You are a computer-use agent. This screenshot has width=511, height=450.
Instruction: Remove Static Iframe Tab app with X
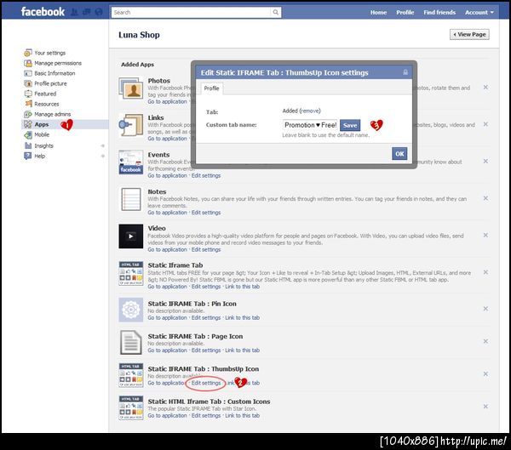485,272
